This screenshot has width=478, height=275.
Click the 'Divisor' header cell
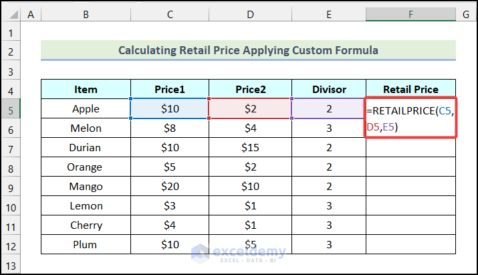point(329,89)
